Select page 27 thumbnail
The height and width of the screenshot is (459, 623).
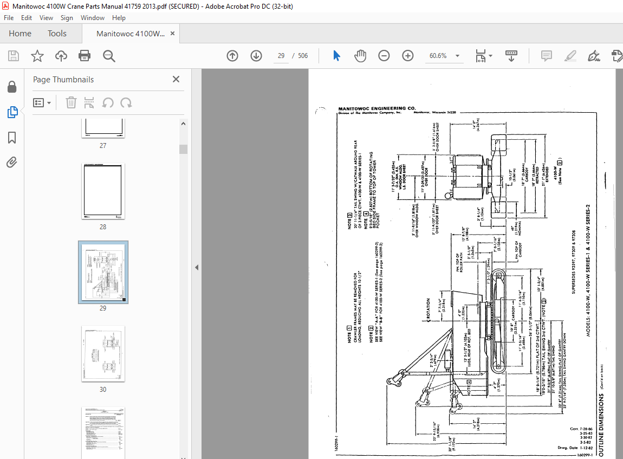pyautogui.click(x=103, y=128)
